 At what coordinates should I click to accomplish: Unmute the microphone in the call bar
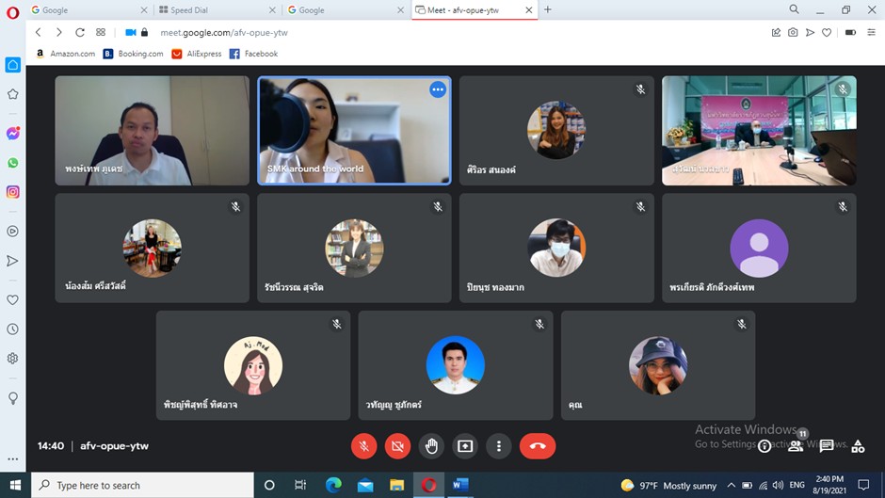[364, 446]
